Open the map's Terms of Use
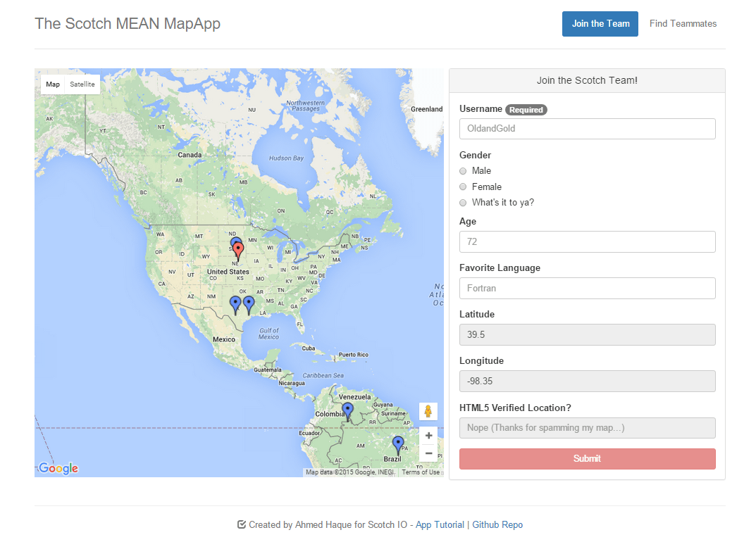This screenshot has height=542, width=756. tap(421, 472)
